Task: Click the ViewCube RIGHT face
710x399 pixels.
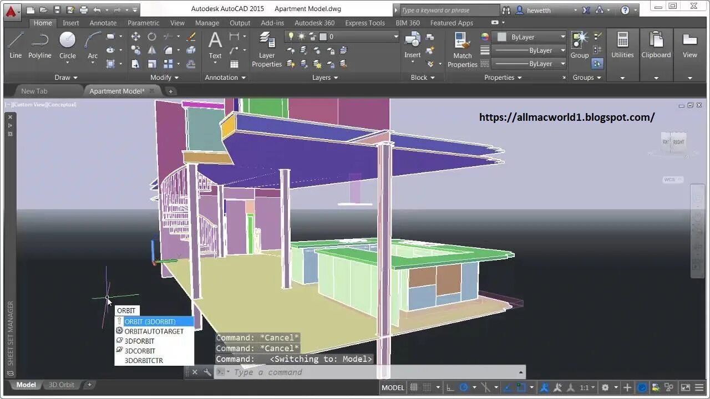Action: (x=679, y=142)
